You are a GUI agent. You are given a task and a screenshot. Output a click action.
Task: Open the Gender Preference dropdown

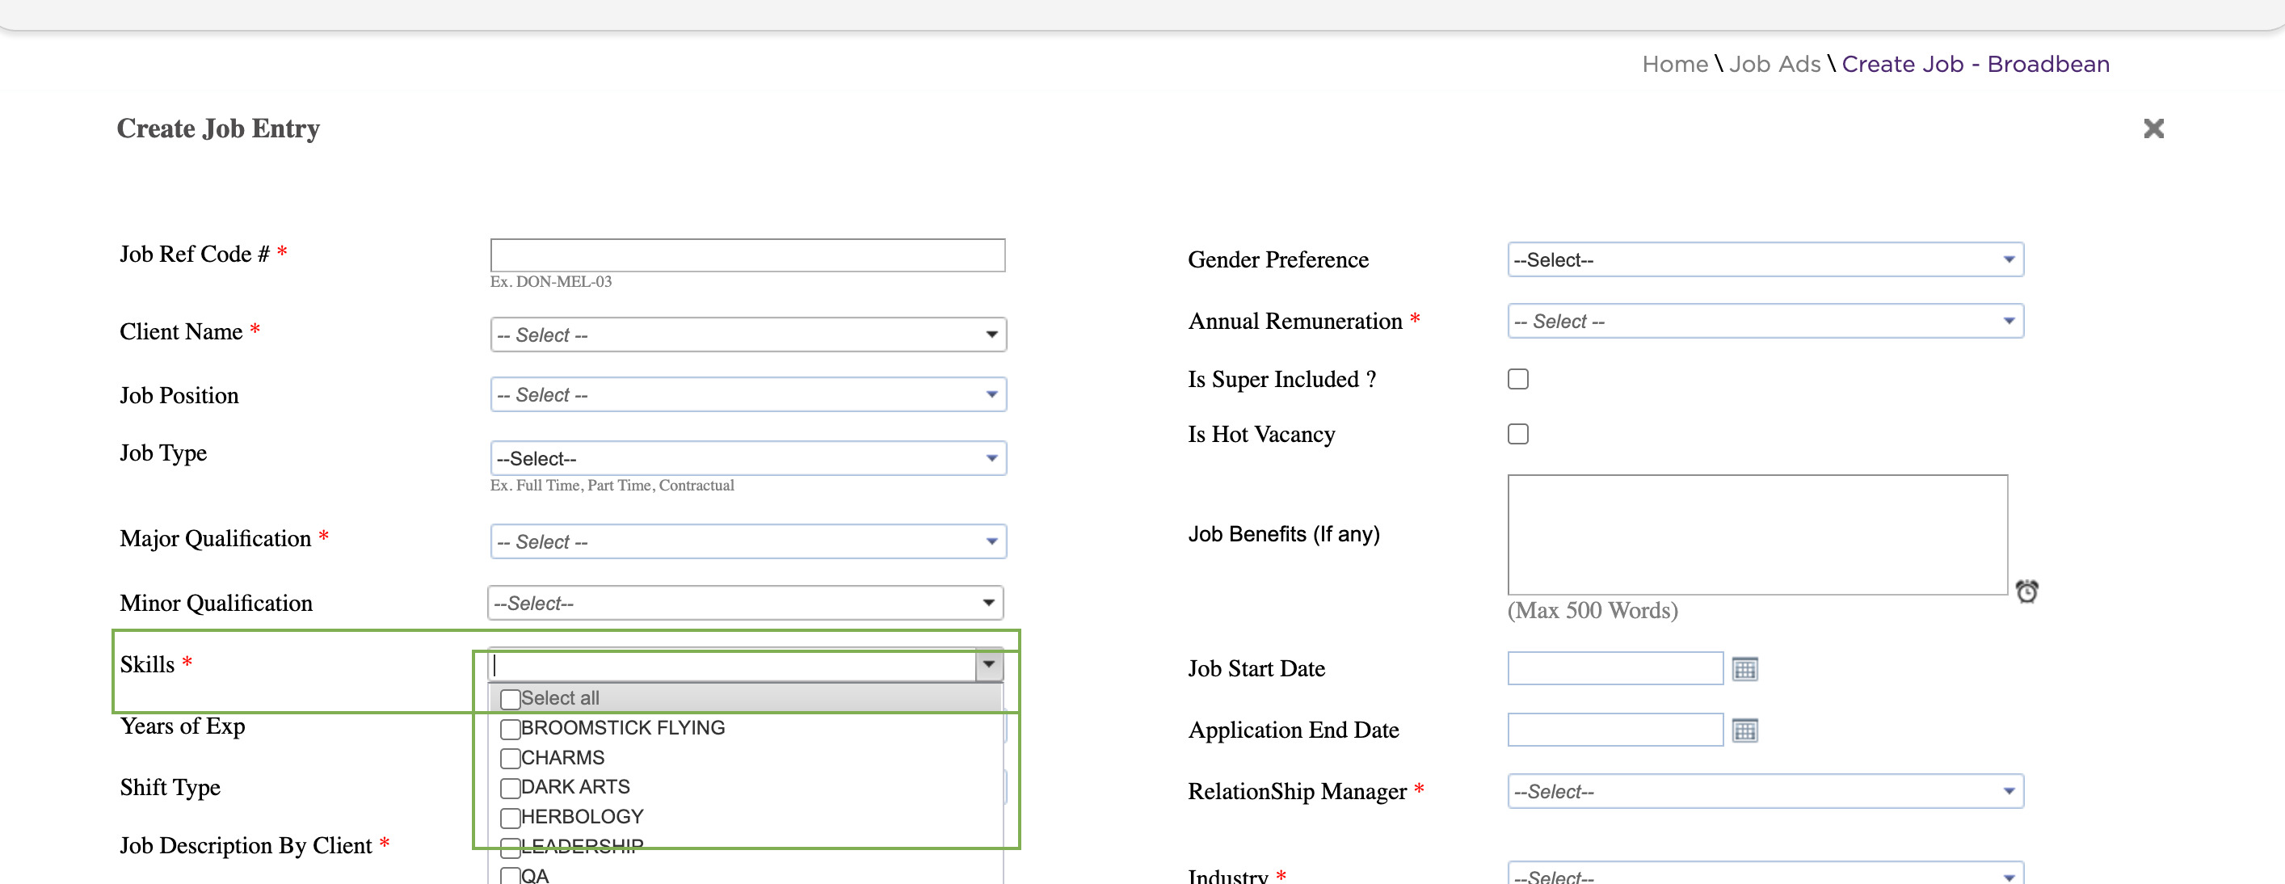pos(1765,260)
